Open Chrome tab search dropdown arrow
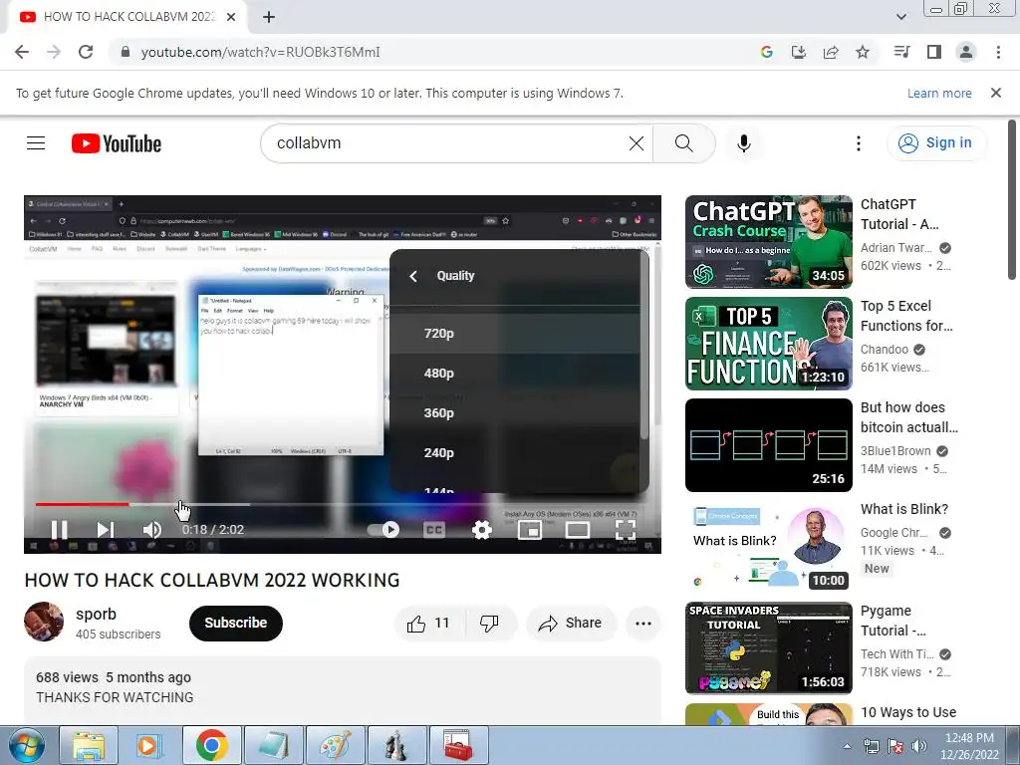This screenshot has height=765, width=1020. (x=900, y=17)
